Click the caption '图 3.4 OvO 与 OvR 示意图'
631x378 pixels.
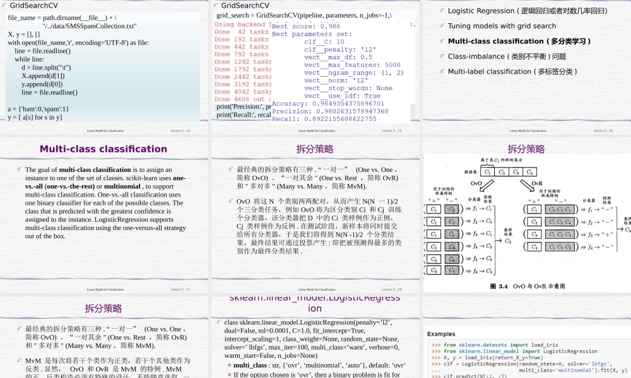(528, 287)
